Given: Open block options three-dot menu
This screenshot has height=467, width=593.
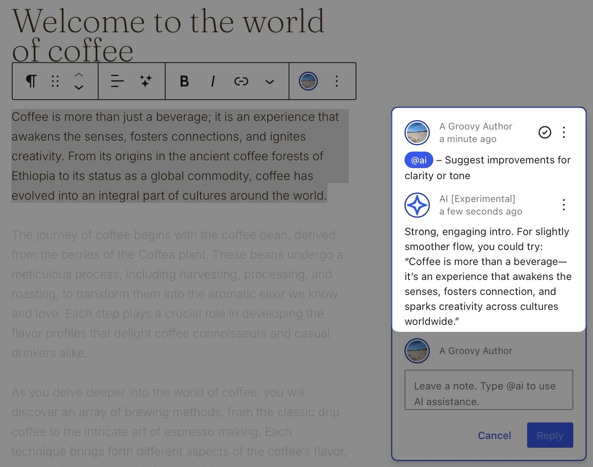Looking at the screenshot, I should pyautogui.click(x=336, y=81).
